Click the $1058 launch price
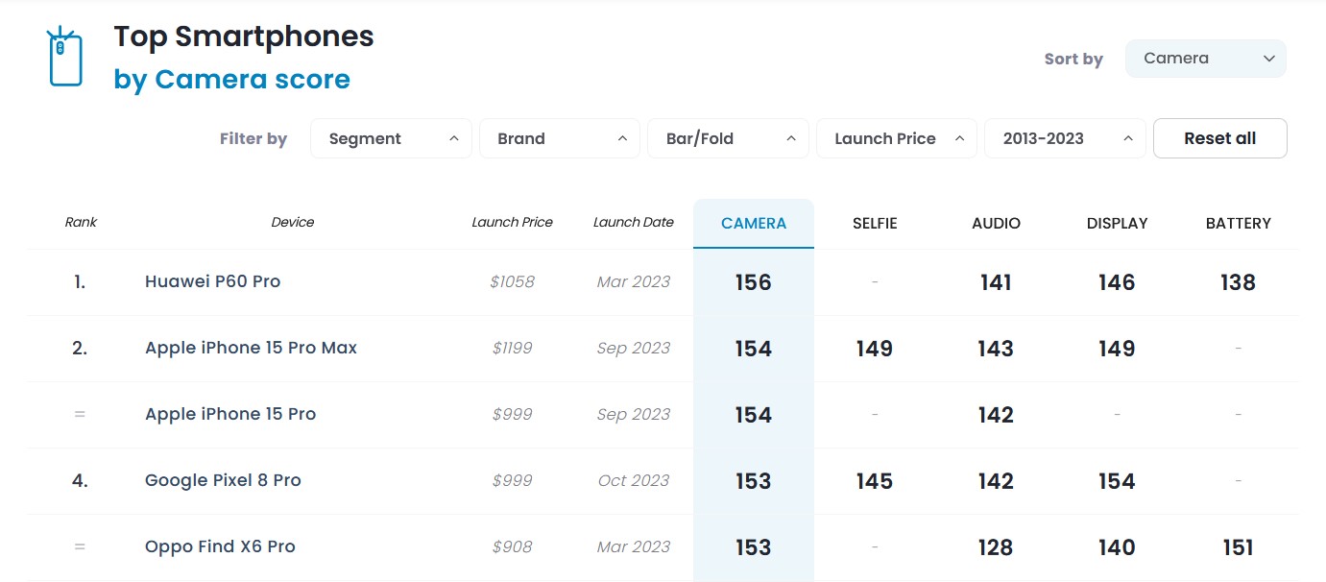Image resolution: width=1326 pixels, height=582 pixels. (512, 281)
